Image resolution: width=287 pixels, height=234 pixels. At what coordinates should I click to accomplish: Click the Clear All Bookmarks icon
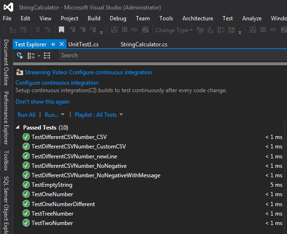[93, 30]
